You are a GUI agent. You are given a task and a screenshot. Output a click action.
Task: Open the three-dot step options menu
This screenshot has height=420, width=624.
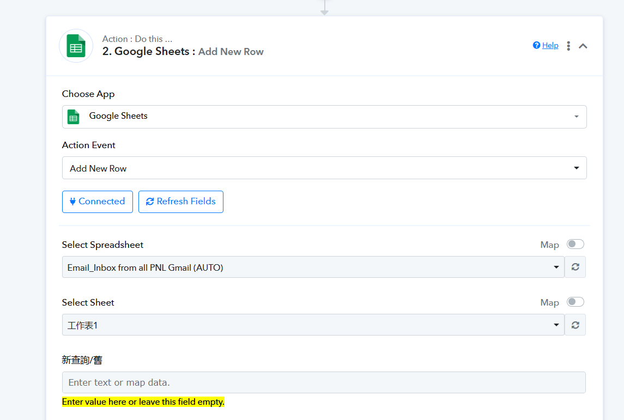click(x=568, y=46)
